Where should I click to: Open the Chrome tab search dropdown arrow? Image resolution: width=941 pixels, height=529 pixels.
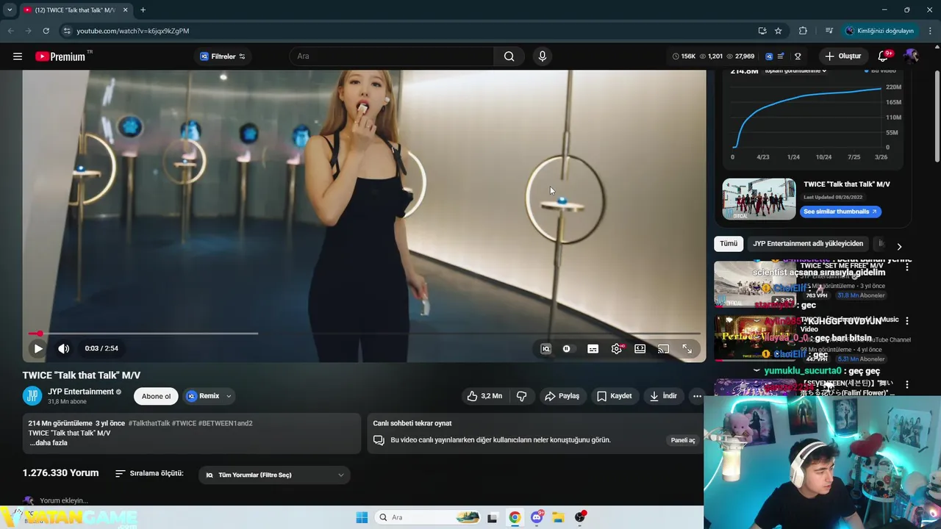pyautogui.click(x=10, y=10)
